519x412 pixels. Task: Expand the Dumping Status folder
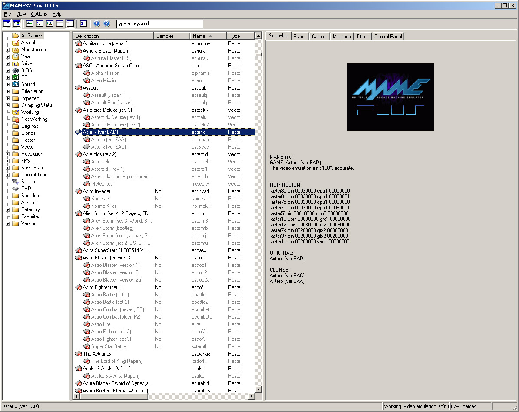(x=8, y=105)
